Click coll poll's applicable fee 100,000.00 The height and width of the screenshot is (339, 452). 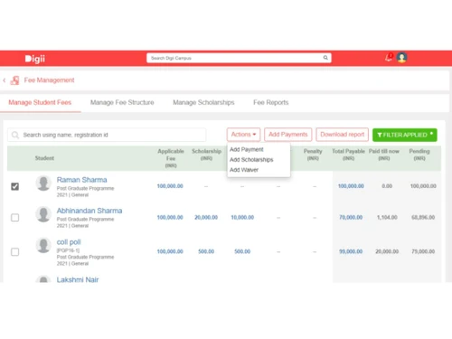point(170,251)
